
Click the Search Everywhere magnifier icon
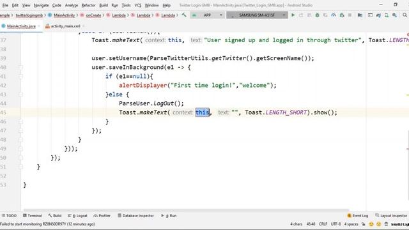pos(405,15)
